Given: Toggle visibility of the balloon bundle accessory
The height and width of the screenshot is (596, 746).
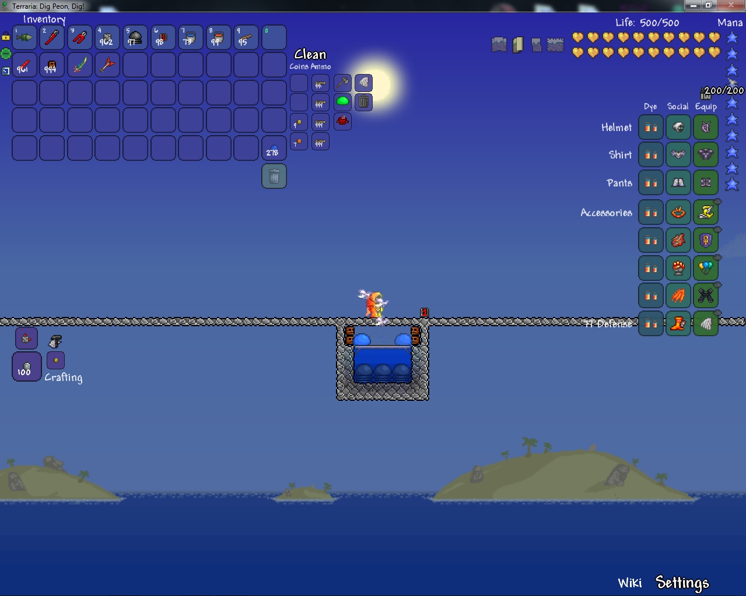Looking at the screenshot, I should 717,258.
